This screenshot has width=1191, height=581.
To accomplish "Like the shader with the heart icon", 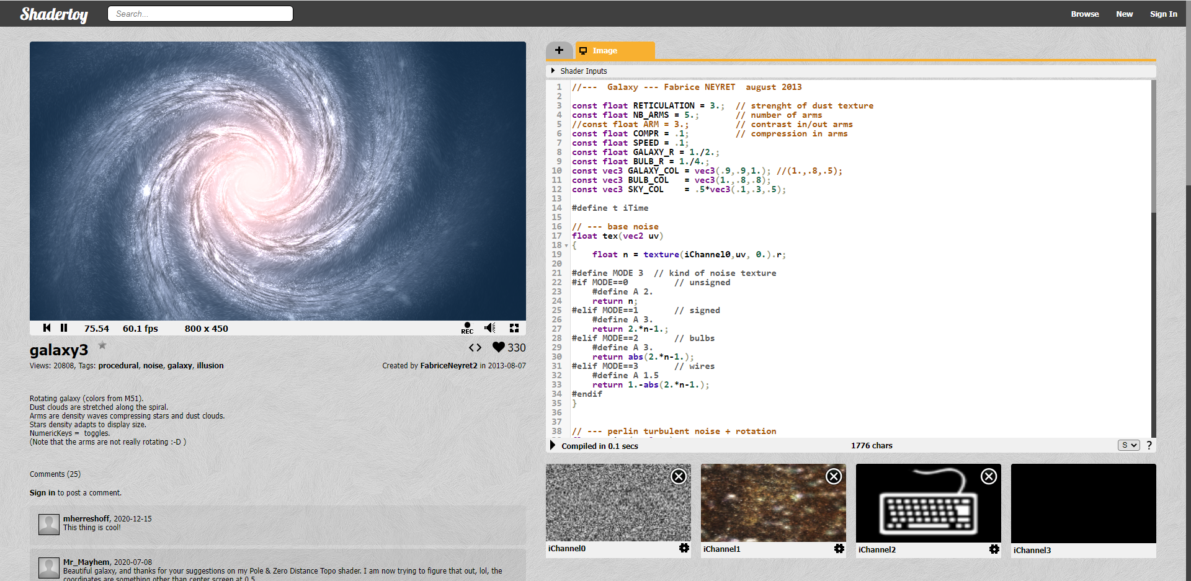I will point(498,347).
